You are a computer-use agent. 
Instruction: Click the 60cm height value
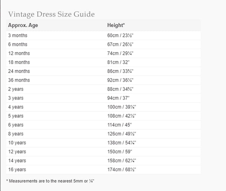[120, 35]
